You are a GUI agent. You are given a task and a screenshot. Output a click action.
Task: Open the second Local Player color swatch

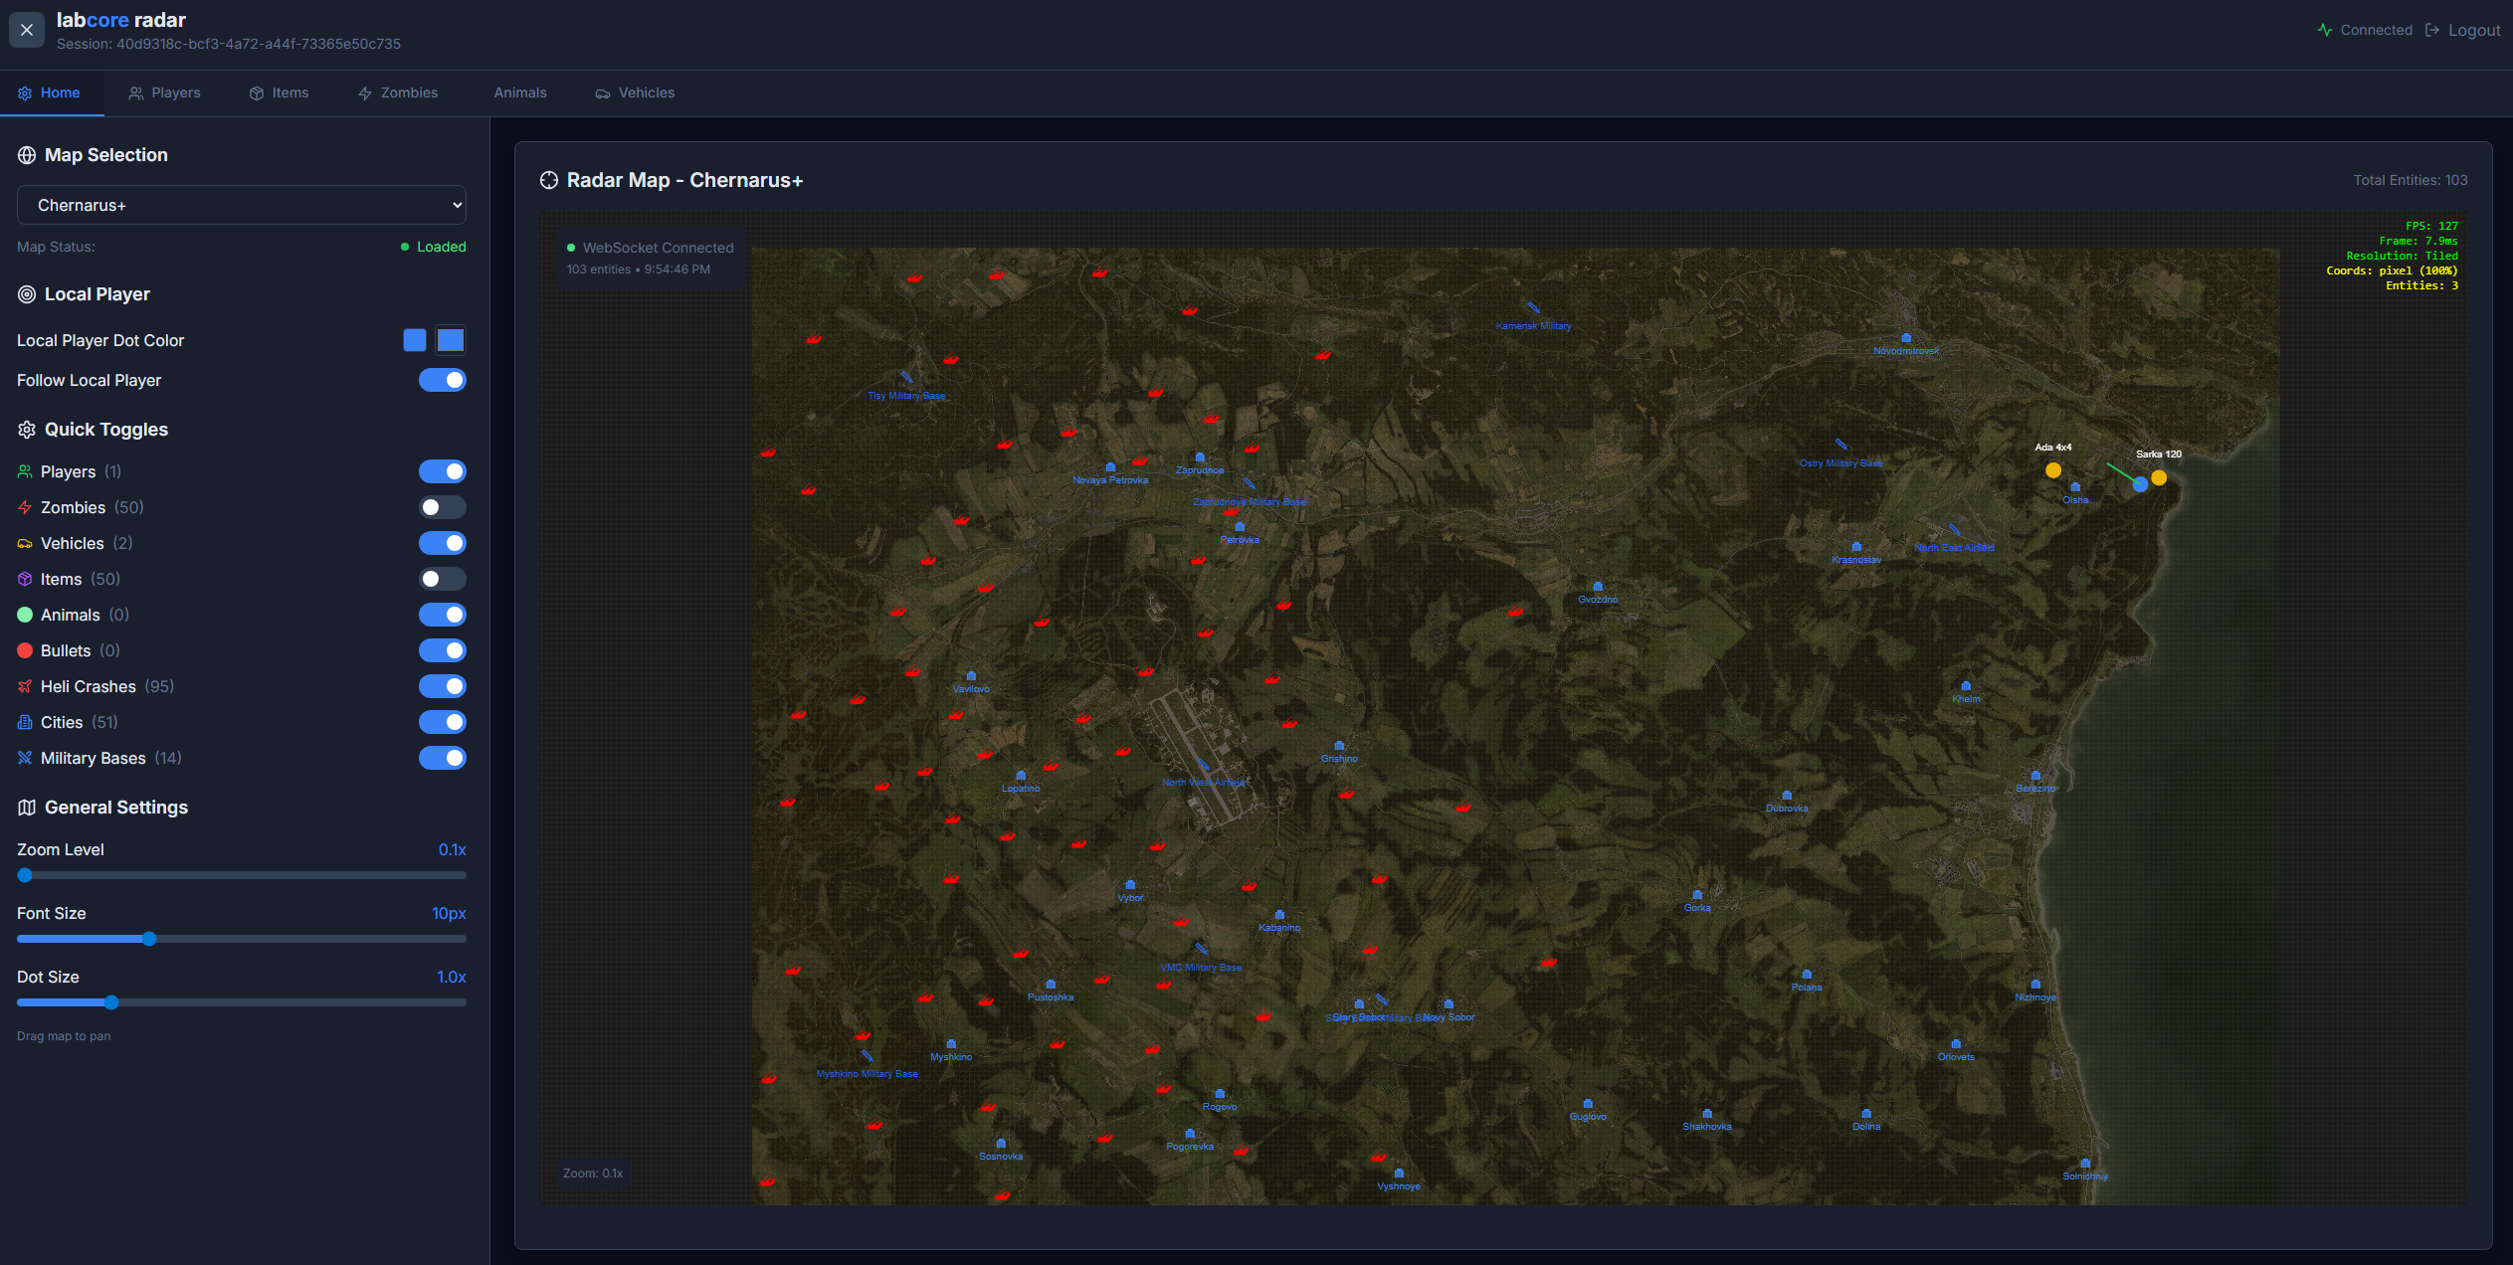pos(451,340)
